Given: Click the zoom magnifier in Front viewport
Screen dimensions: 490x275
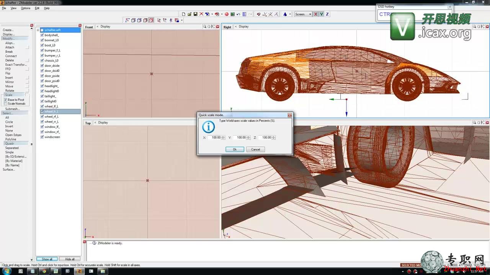Looking at the screenshot, I should pos(204,27).
